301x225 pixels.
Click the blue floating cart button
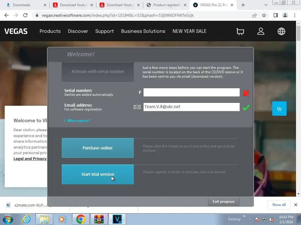[x=279, y=108]
